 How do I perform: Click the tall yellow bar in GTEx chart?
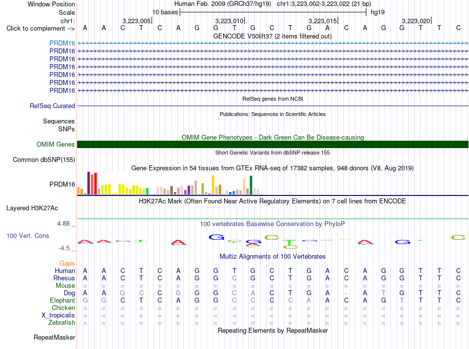pos(213,185)
